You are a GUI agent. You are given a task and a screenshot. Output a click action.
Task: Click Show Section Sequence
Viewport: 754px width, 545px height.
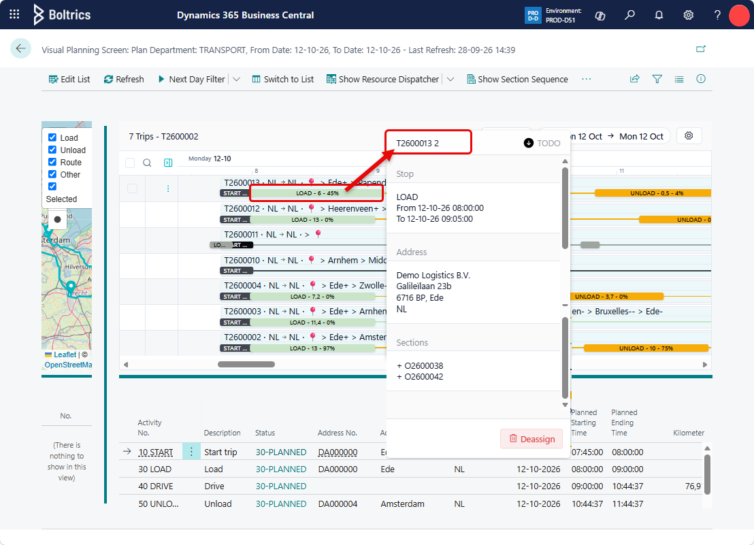pyautogui.click(x=517, y=80)
